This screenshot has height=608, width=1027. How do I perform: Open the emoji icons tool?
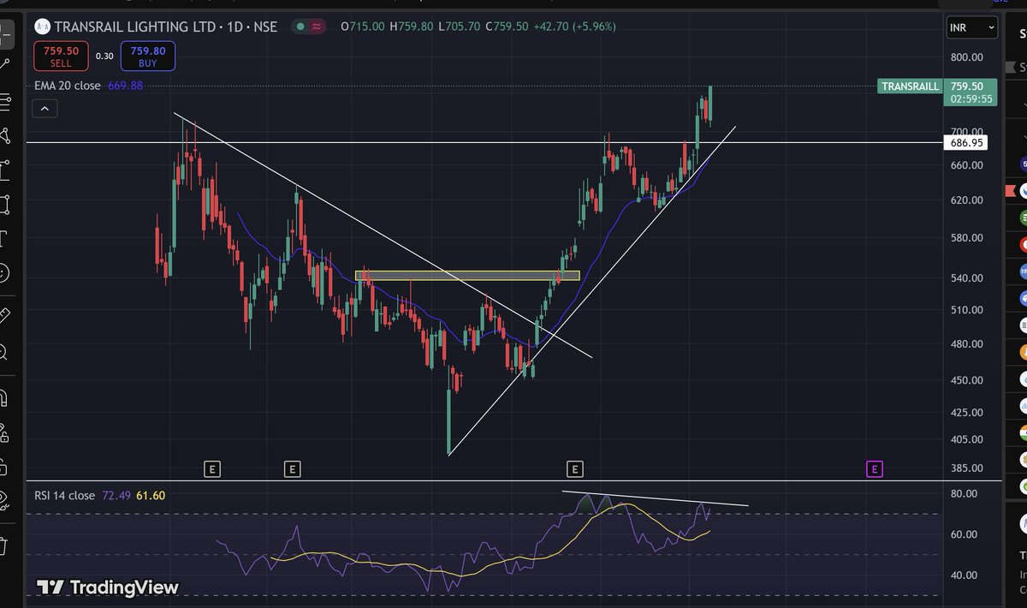[x=4, y=273]
